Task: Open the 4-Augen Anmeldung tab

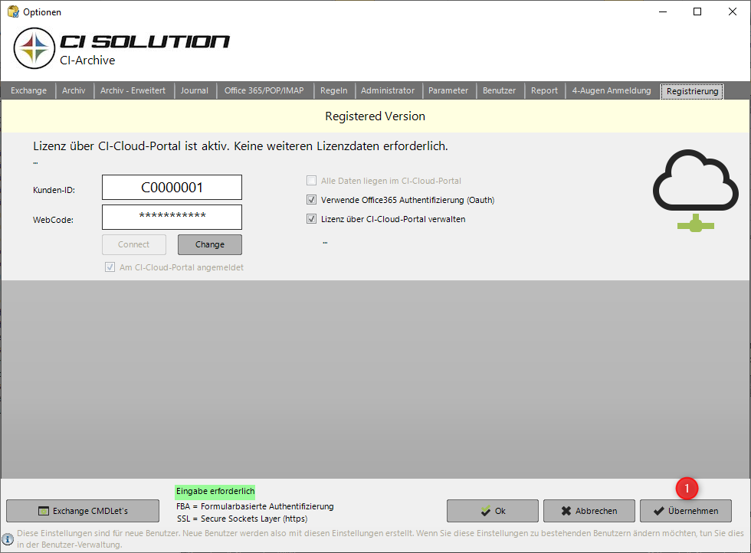Action: [612, 90]
